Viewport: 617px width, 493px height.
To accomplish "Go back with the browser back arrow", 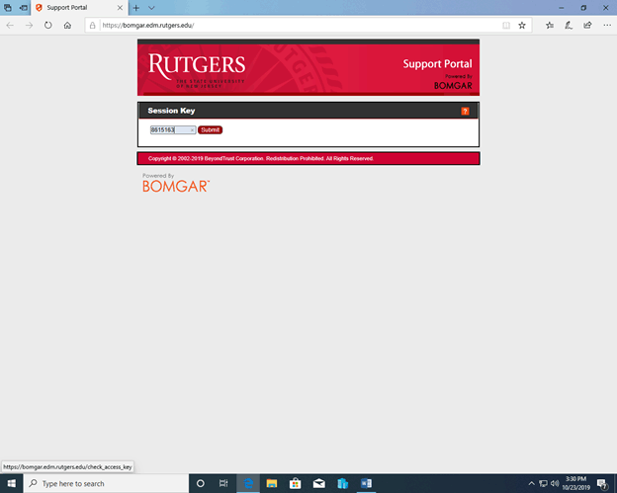I will point(10,25).
